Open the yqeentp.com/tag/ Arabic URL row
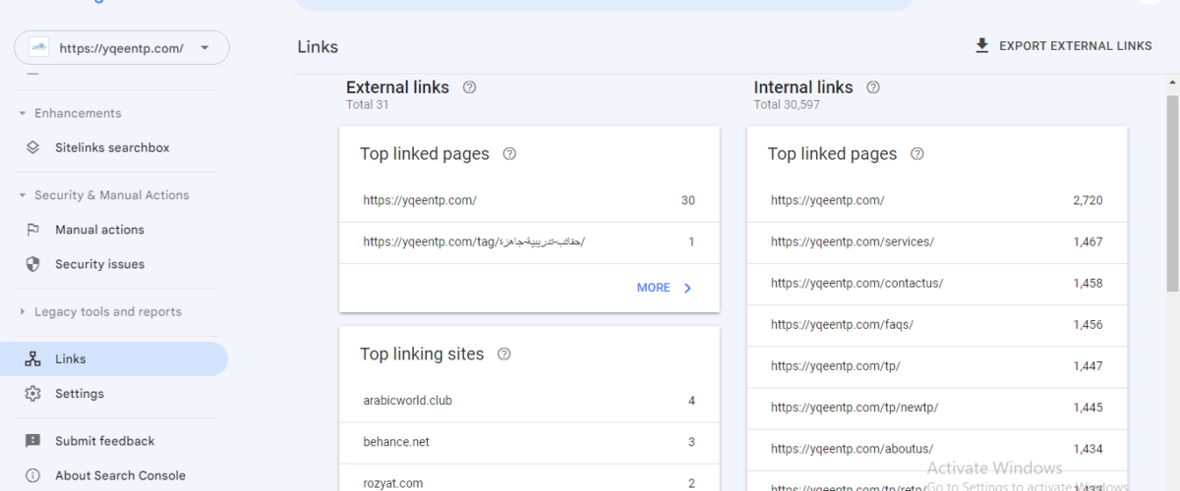 [529, 242]
